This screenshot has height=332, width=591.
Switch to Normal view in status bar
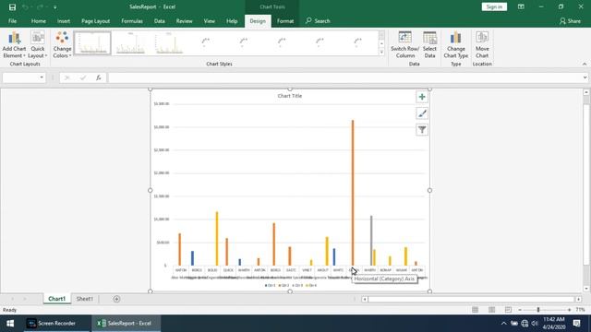click(x=475, y=310)
